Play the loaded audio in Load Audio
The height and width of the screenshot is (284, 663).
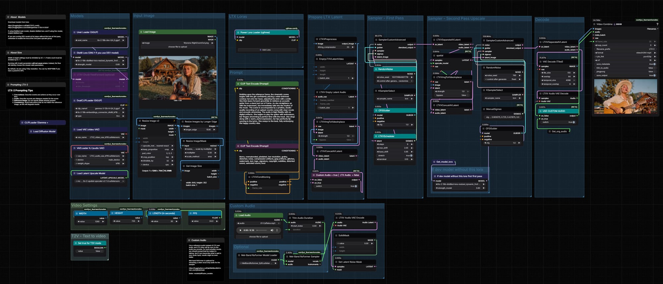pyautogui.click(x=240, y=230)
